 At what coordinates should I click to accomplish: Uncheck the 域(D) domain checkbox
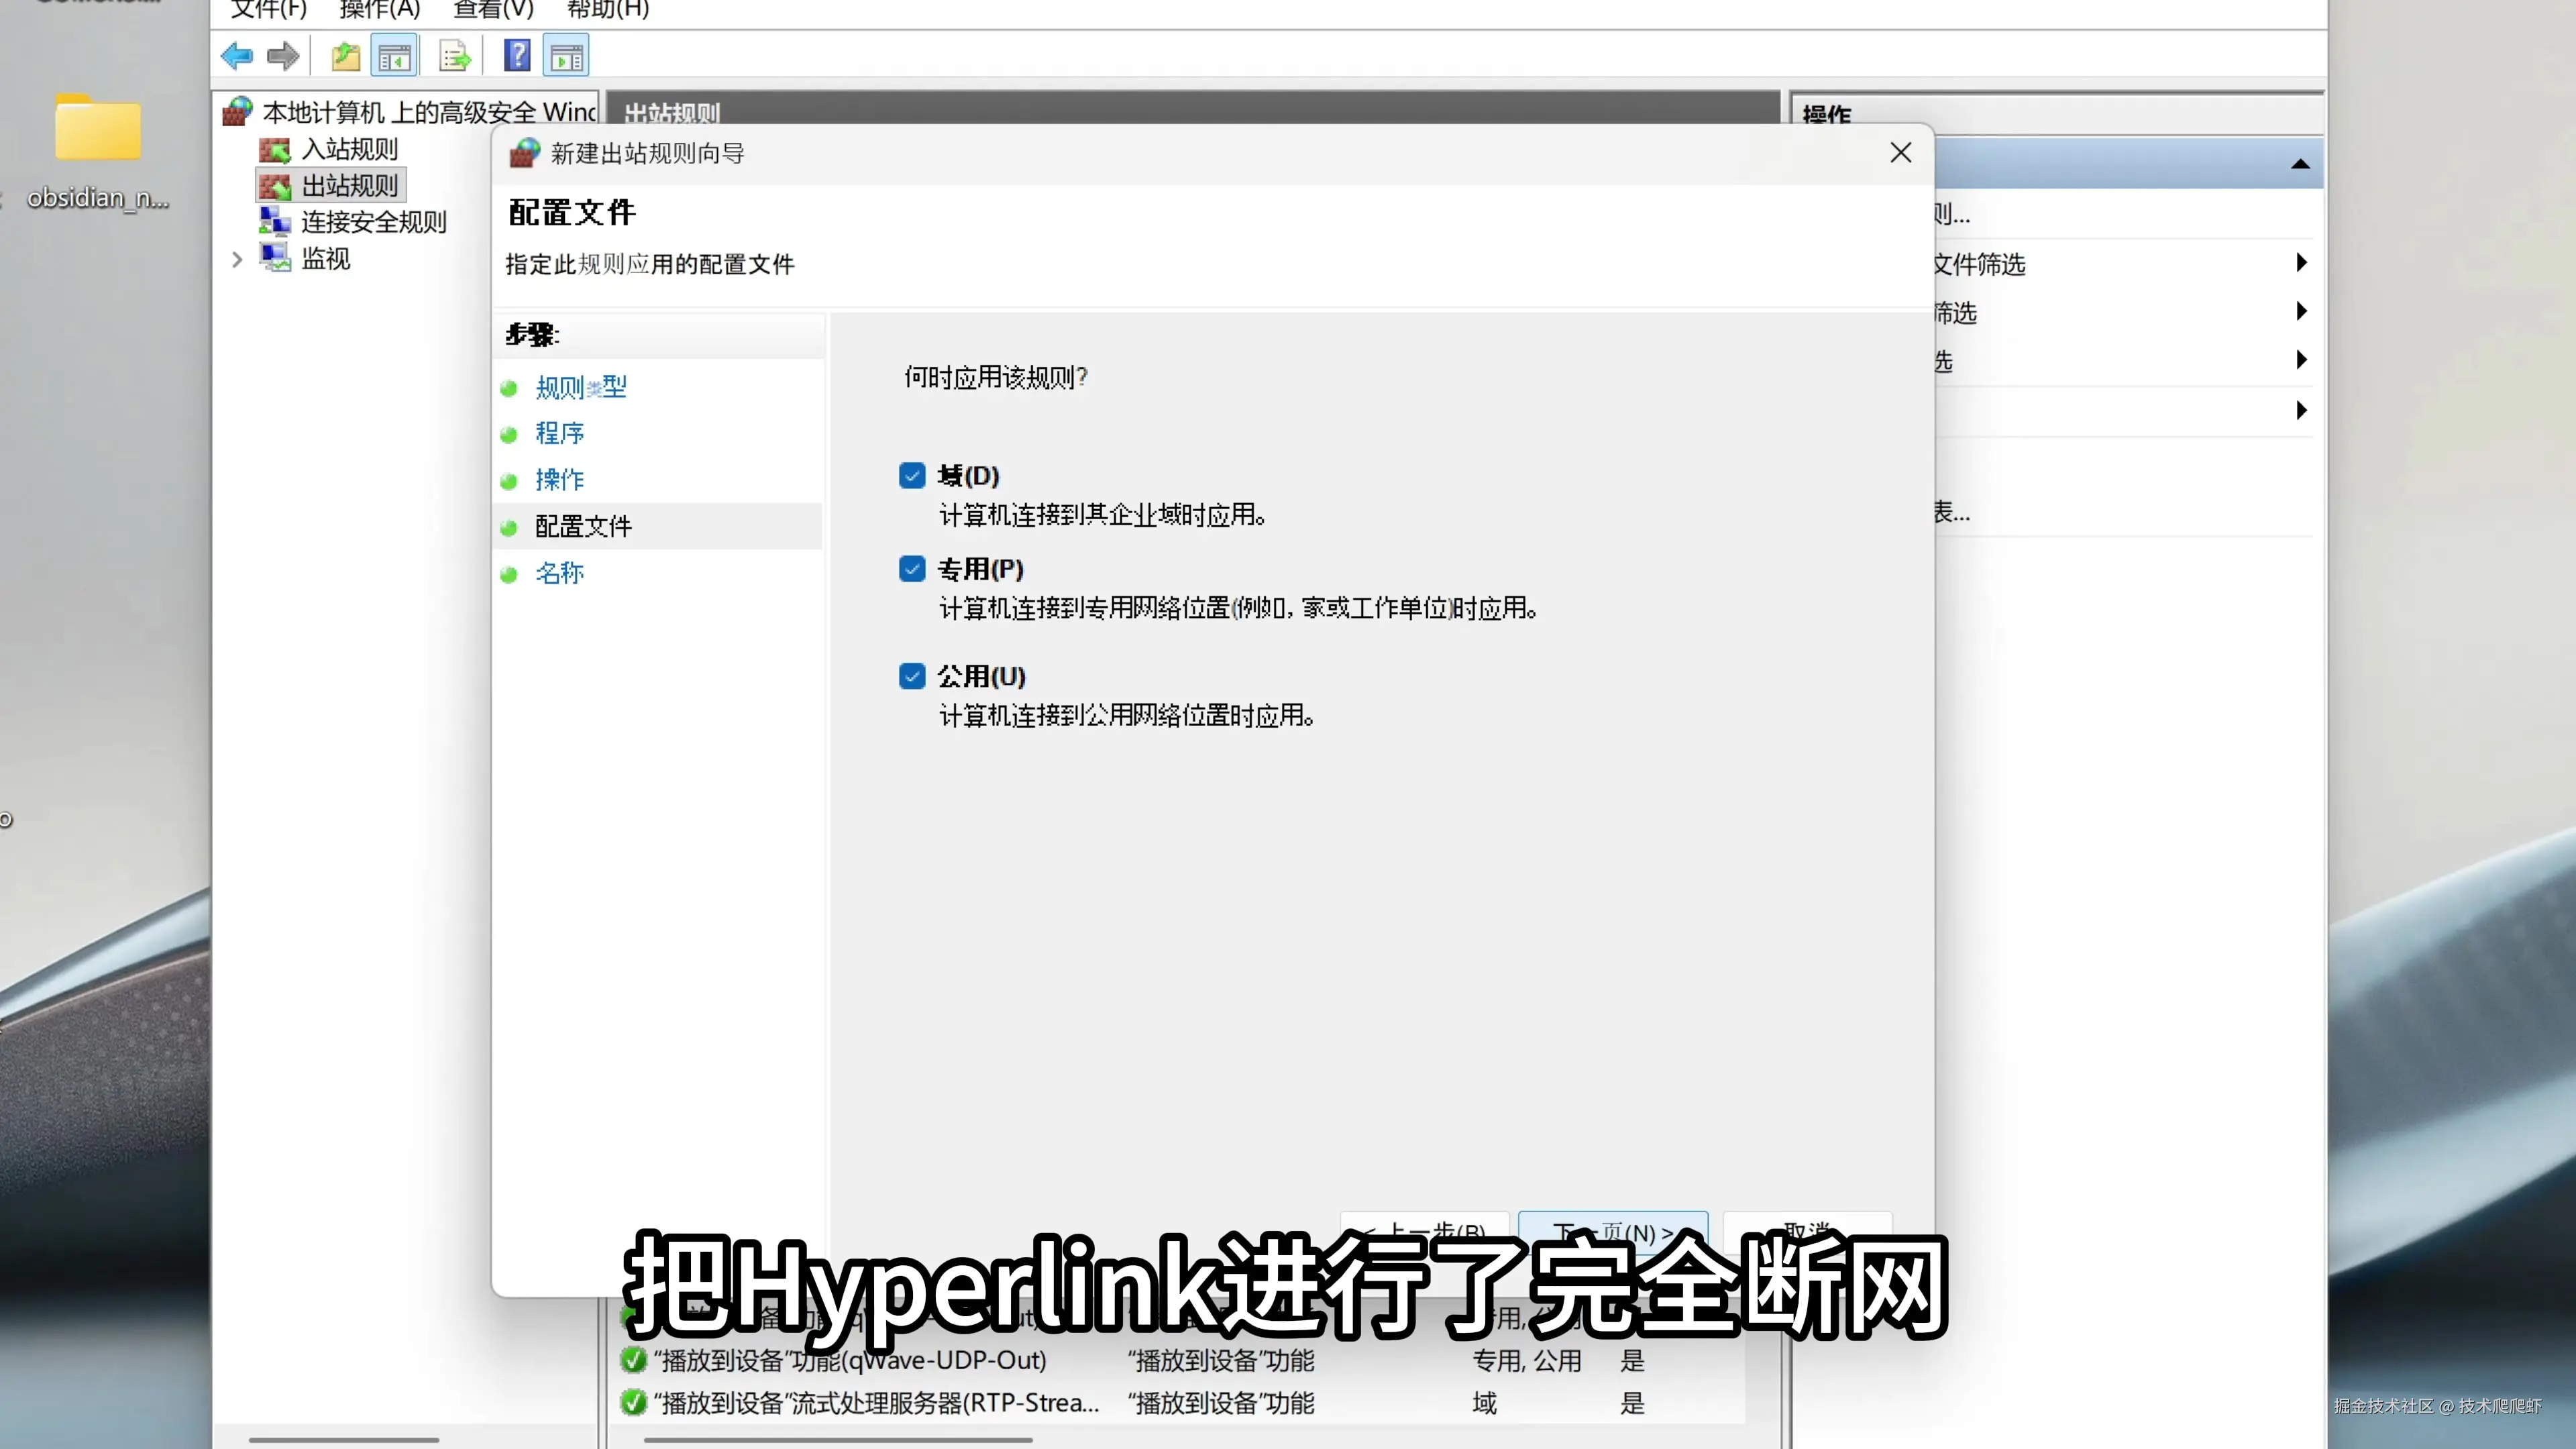(912, 475)
